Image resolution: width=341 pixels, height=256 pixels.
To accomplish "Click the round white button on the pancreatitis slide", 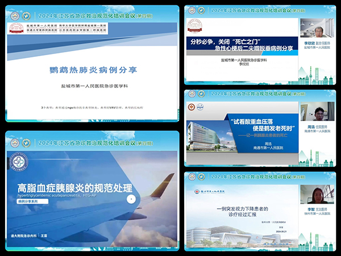I will point(131,199).
